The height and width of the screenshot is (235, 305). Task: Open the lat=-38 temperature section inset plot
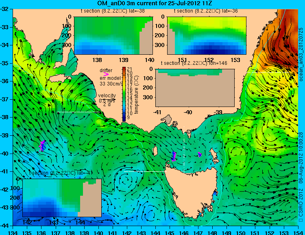113,36
